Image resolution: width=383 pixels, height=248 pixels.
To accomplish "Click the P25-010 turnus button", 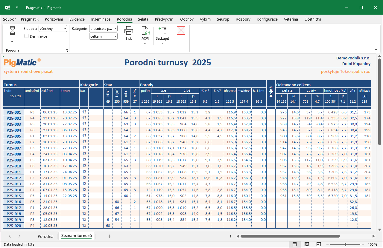I will [x=14, y=166].
